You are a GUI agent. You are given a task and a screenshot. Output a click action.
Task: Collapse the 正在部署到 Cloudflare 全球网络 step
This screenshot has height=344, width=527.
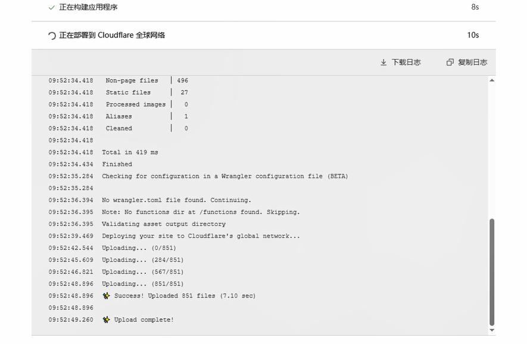pyautogui.click(x=263, y=35)
